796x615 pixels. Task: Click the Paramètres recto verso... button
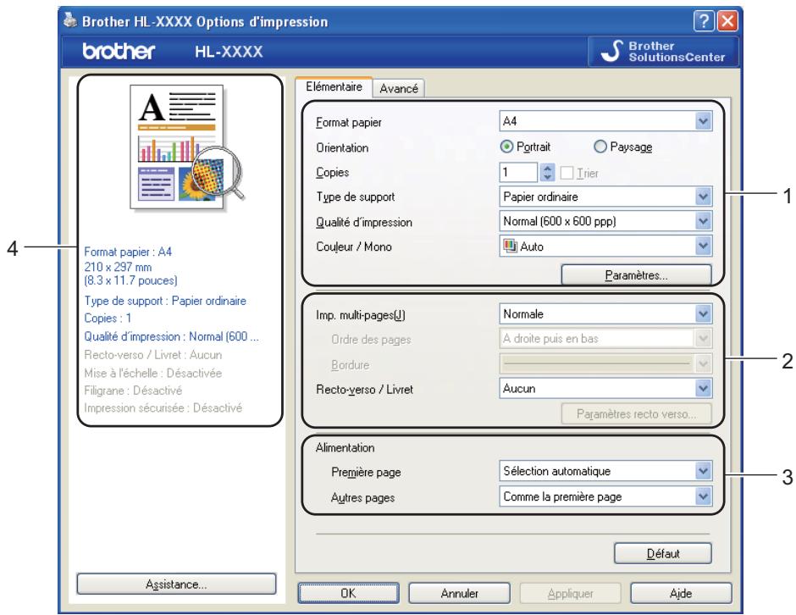(x=636, y=414)
